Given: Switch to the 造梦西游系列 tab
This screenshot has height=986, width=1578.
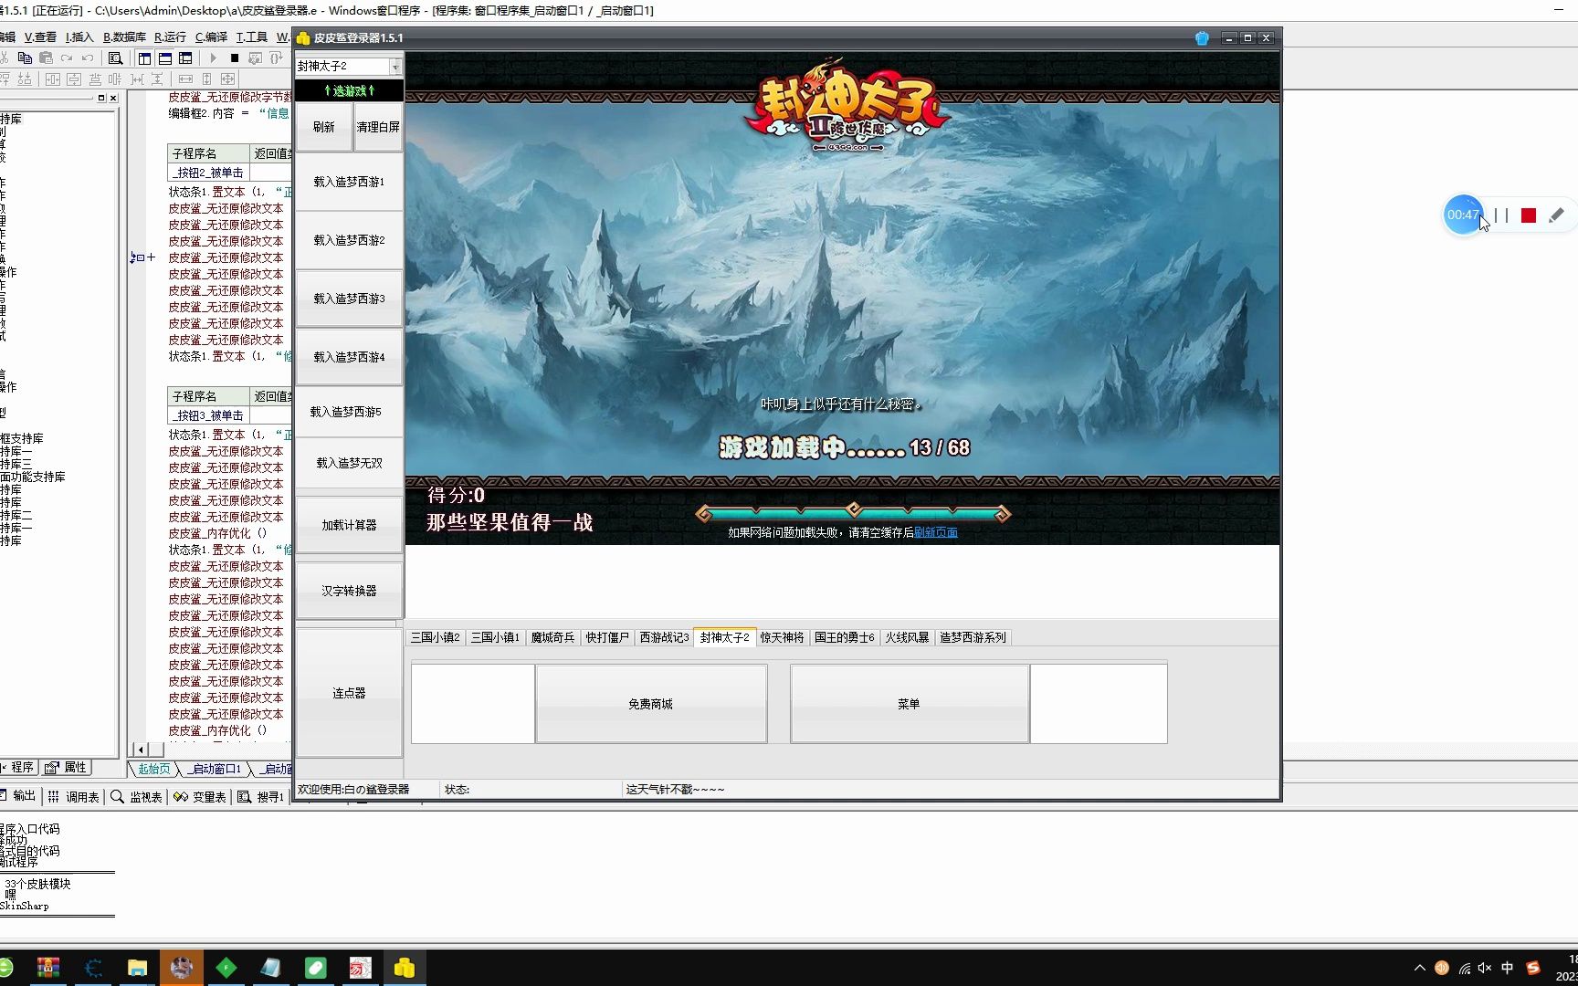Looking at the screenshot, I should pos(973,637).
